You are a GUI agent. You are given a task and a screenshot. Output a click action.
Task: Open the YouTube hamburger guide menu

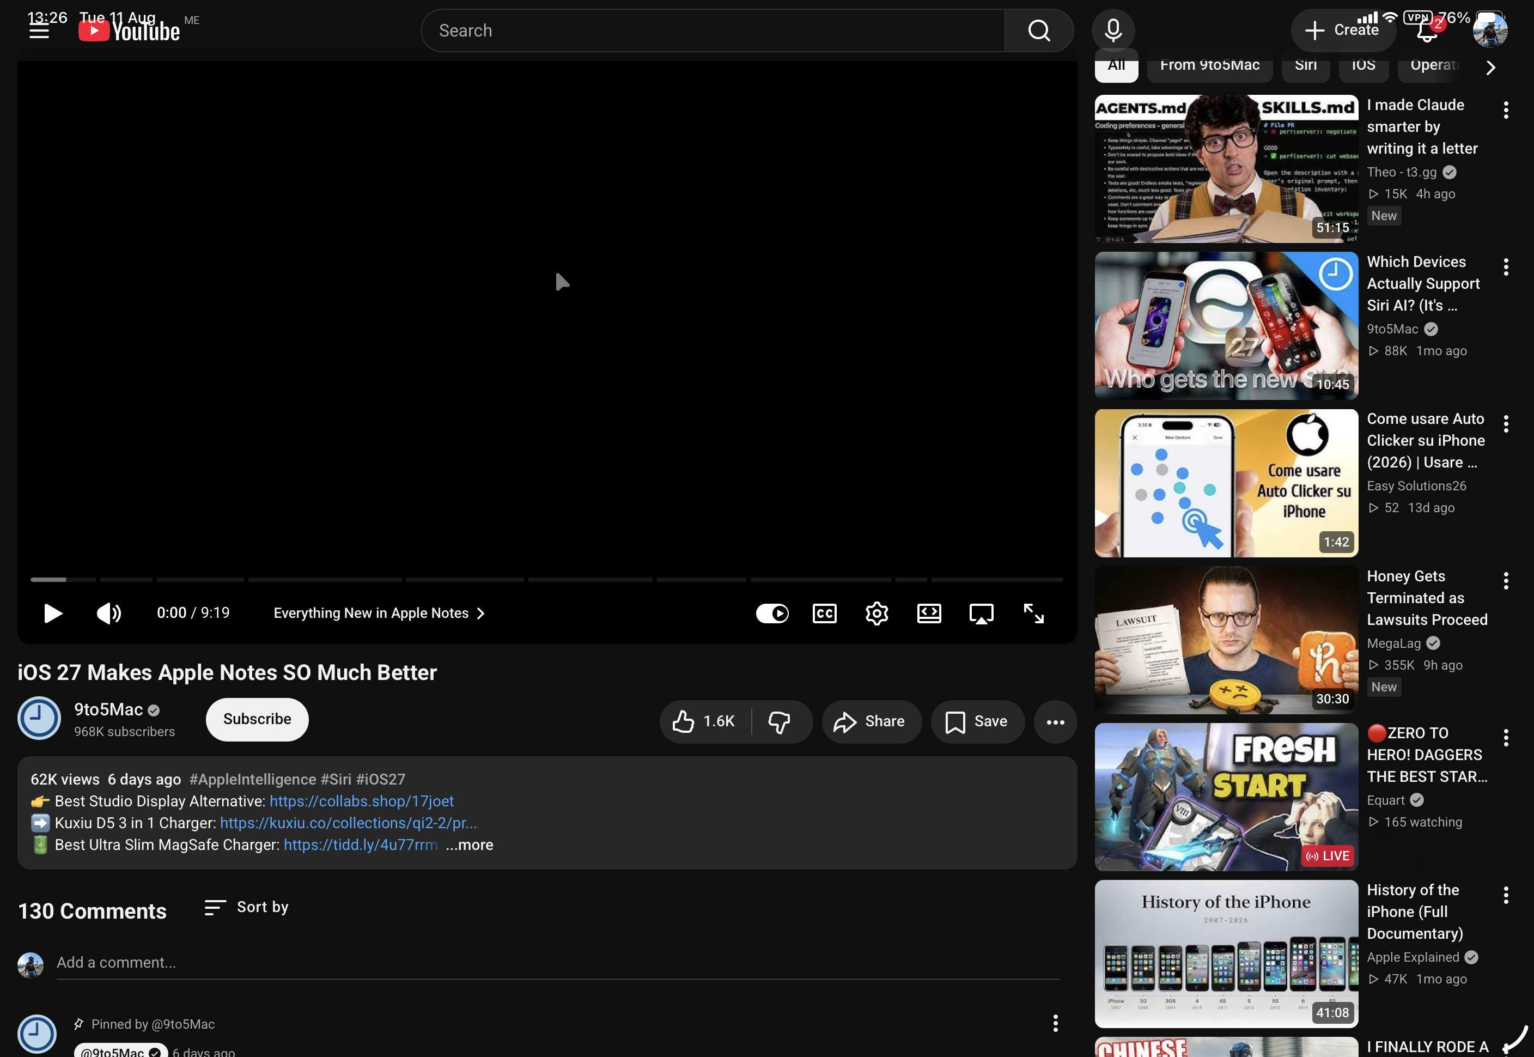(x=39, y=31)
